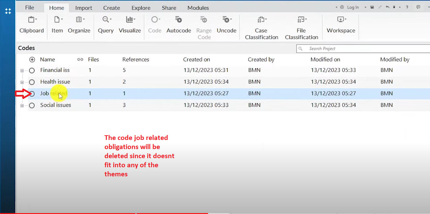Click the pencil edit icon in the title bar

[x=380, y=7]
